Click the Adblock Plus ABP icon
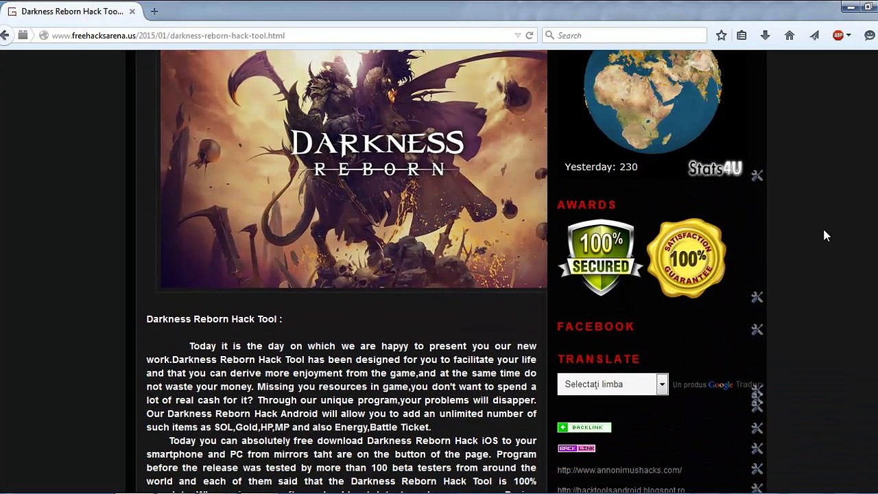The height and width of the screenshot is (494, 878). coord(838,35)
